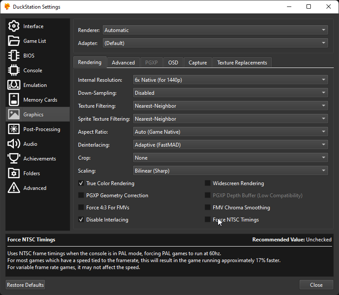Open the Emulation settings icon
This screenshot has width=339, height=295.
[14, 85]
